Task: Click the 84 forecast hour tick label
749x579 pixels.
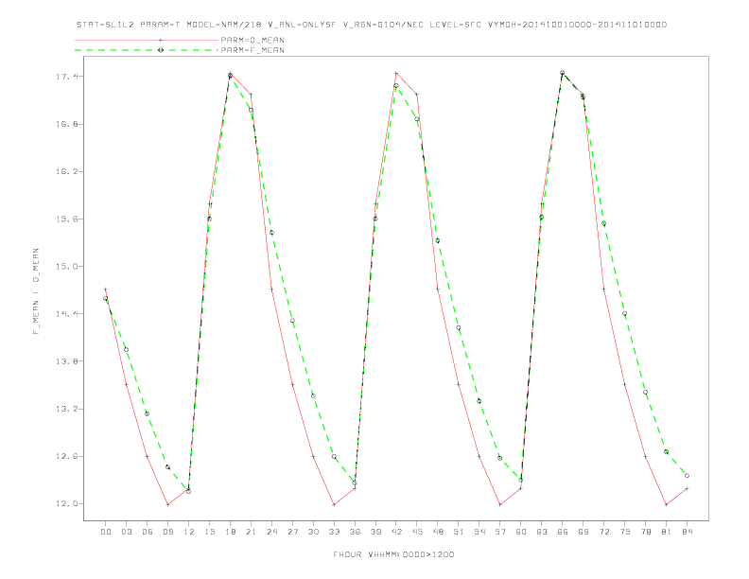Action: (x=687, y=532)
